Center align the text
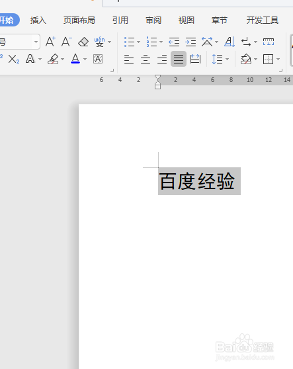This screenshot has height=369, width=293. coord(146,59)
